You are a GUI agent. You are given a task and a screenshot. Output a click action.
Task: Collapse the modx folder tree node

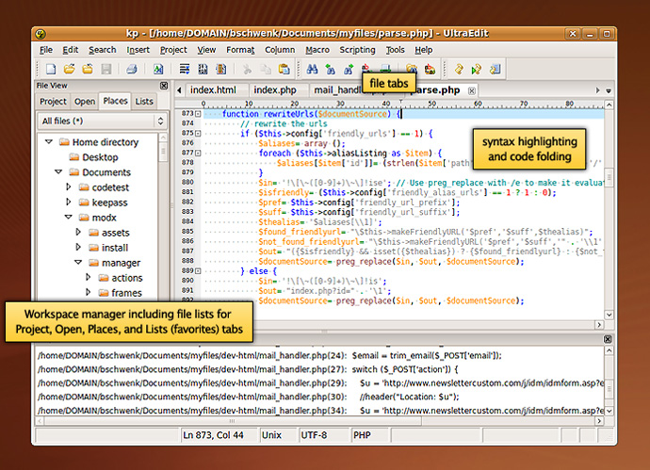pos(69,218)
